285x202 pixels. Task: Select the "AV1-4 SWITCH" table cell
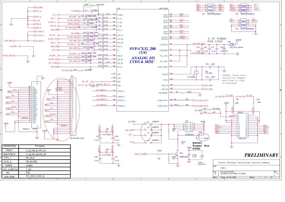(10, 170)
